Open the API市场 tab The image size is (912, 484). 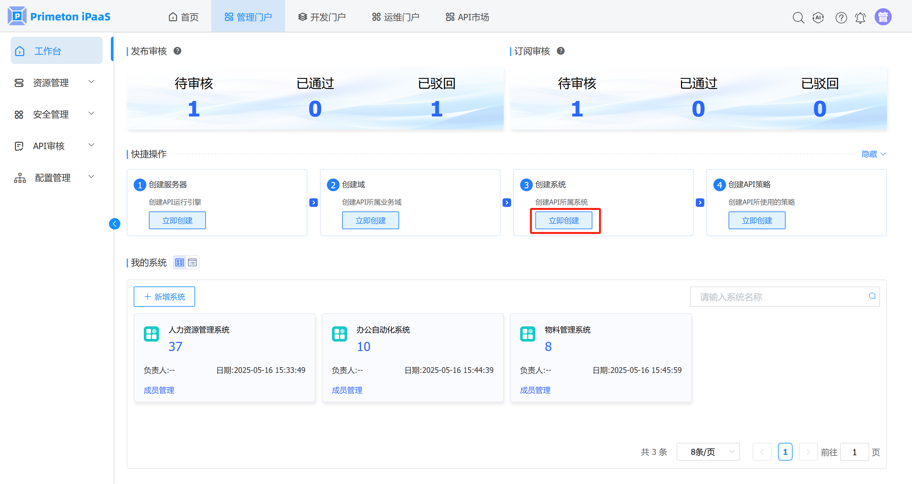click(x=467, y=17)
